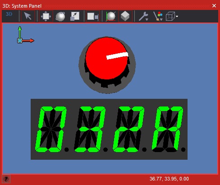Click the second segment display digit

click(90, 129)
